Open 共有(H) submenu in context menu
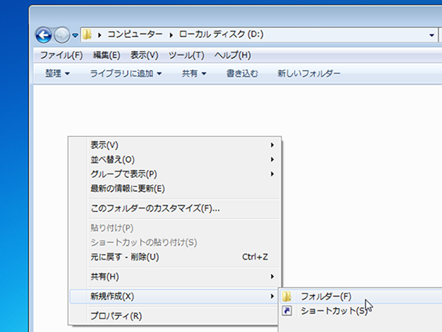 coord(175,277)
